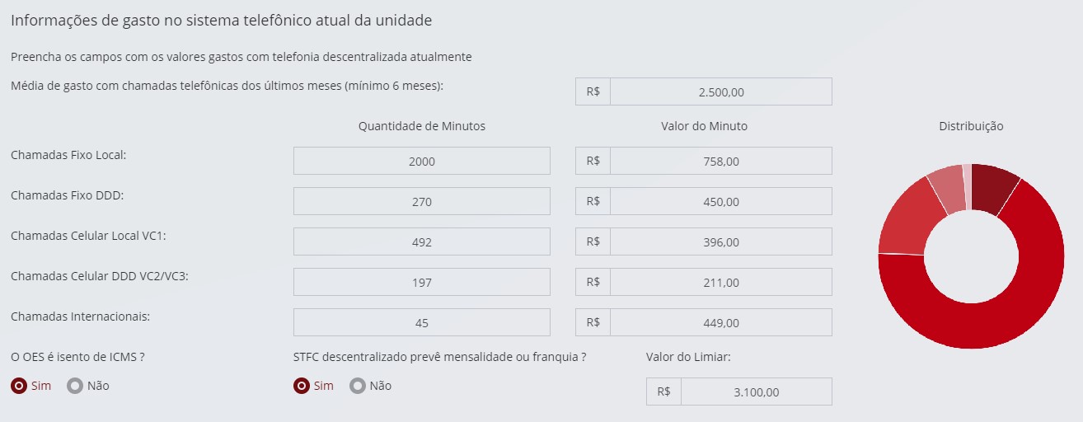This screenshot has height=422, width=1083.
Task: Focus the Celular Local VC1 minutes quantity field
Action: 421,242
